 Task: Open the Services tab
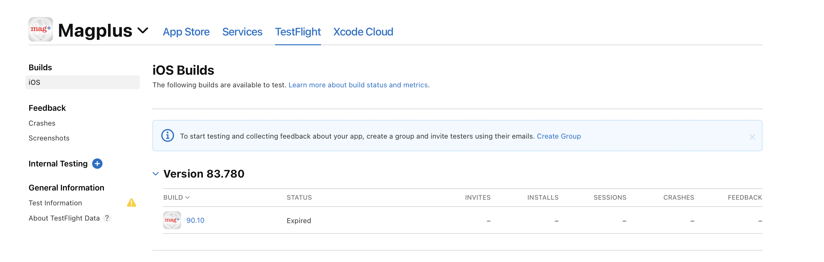[242, 32]
